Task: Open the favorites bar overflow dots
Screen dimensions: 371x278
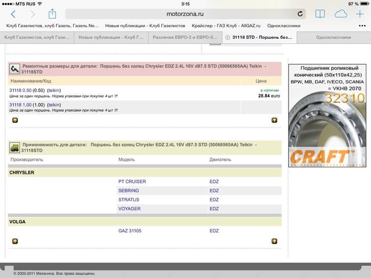Action: pos(362,25)
